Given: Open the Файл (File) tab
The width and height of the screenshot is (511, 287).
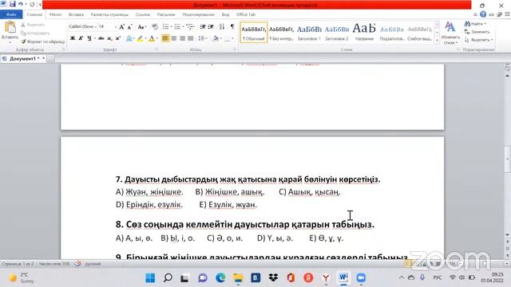Looking at the screenshot, I should click(x=11, y=14).
